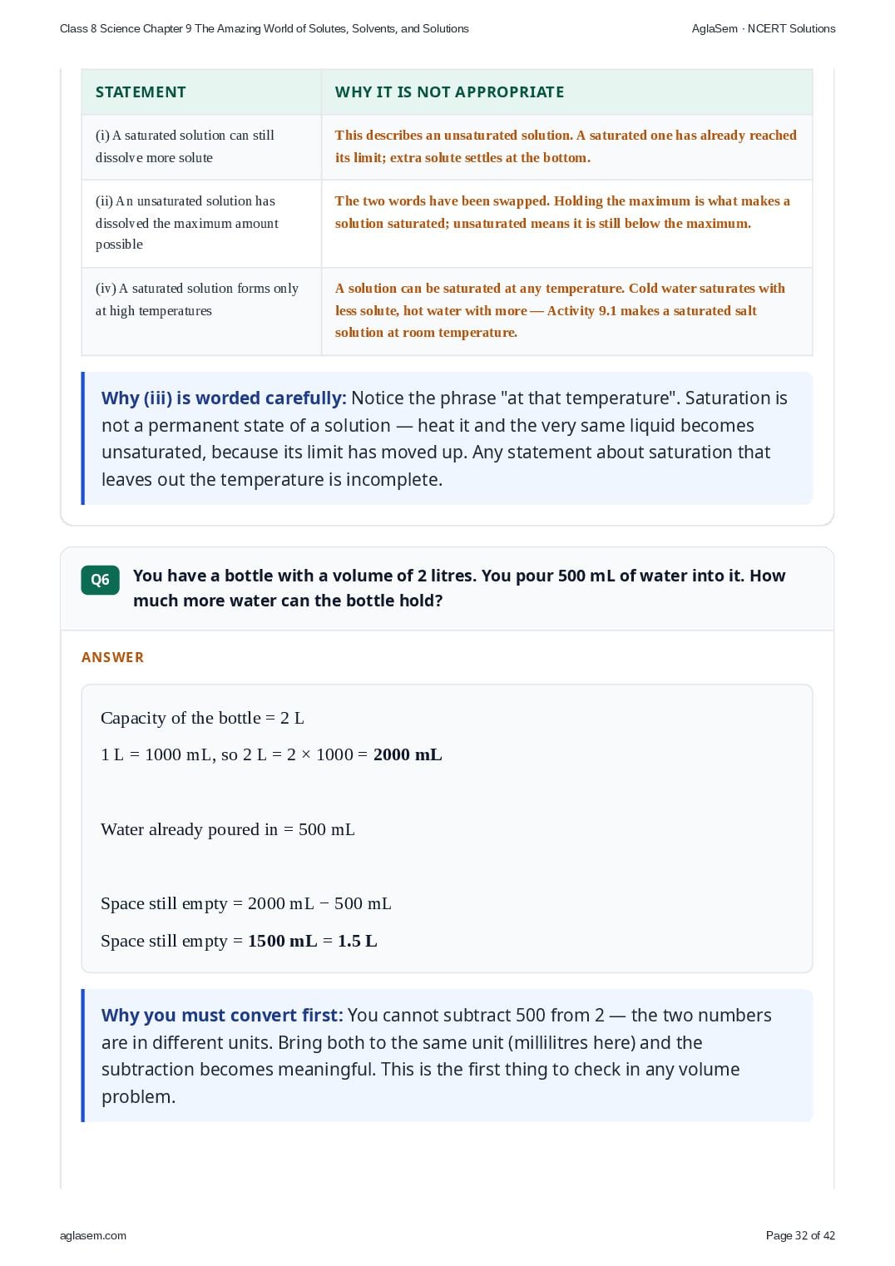Click the 'Why (iii) is worded carefully' note

point(447,438)
